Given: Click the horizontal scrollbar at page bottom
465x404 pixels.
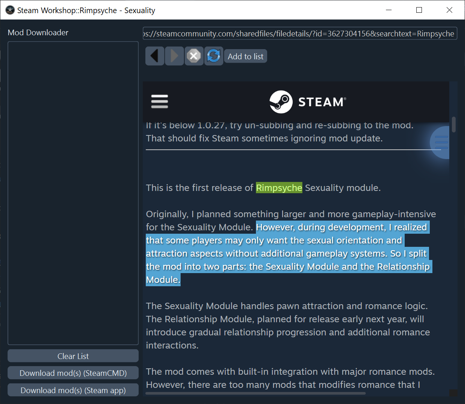Looking at the screenshot, I should click(x=255, y=393).
